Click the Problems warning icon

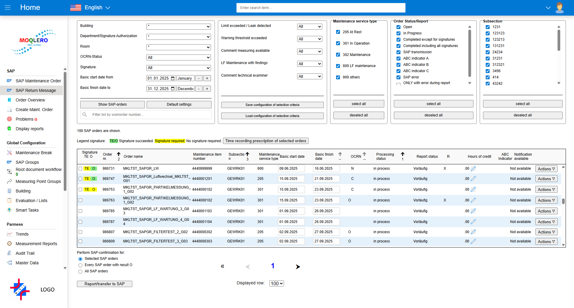tap(9, 119)
